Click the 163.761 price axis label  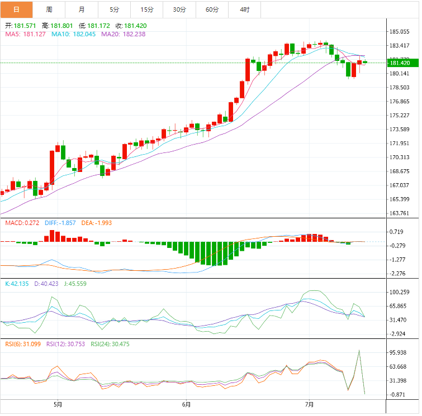400,213
